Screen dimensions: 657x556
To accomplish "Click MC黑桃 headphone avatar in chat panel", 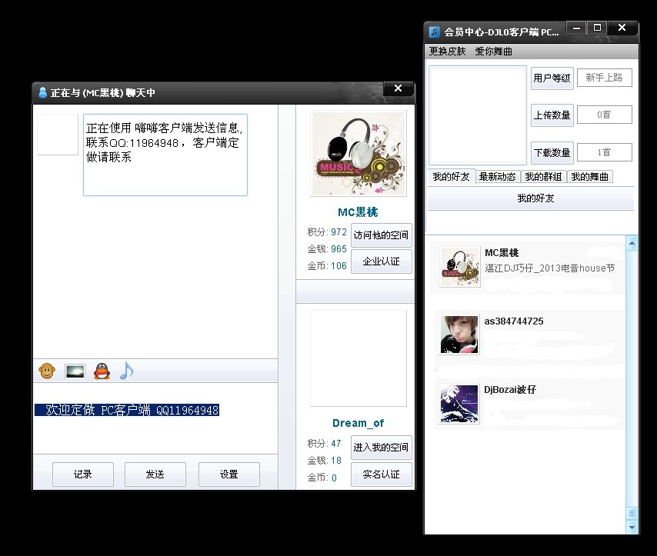I will click(359, 153).
